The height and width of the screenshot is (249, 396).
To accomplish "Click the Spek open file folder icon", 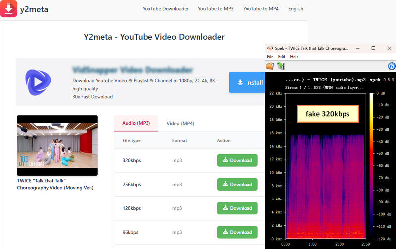I will pos(270,66).
